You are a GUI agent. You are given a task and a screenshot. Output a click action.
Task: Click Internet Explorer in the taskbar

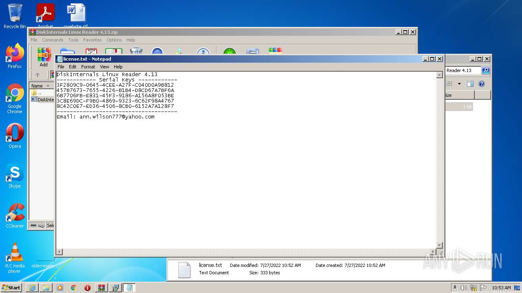point(32,288)
